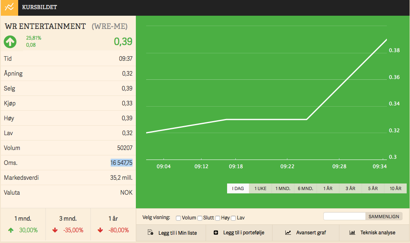Click the 25,81% change value
This screenshot has width=410, height=243.
tap(34, 38)
